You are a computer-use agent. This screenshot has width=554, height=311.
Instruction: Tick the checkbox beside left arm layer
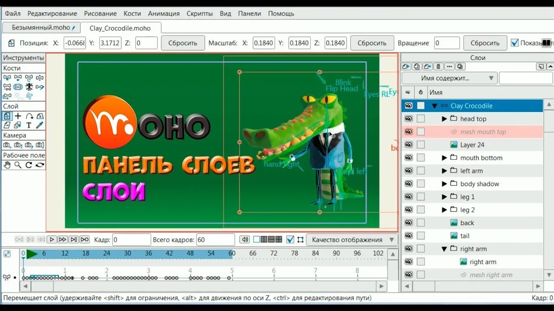(421, 171)
